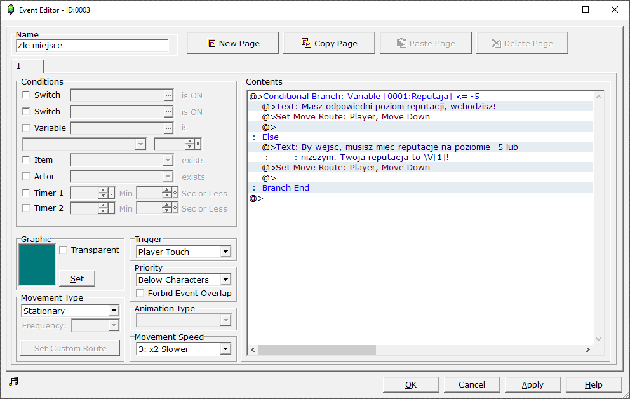
Task: Click the Set Custom Route button
Action: click(70, 348)
